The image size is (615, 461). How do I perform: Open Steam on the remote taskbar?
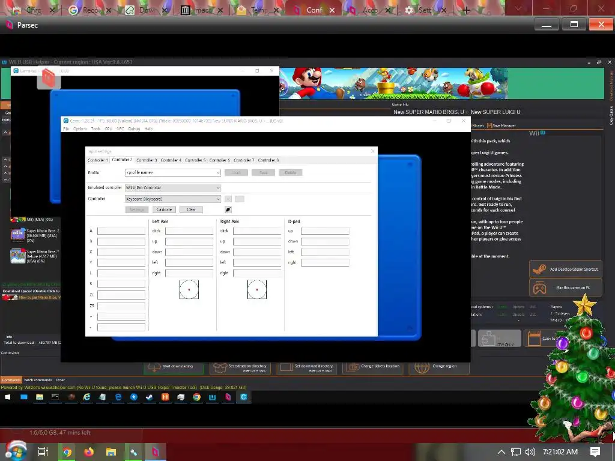(150, 397)
